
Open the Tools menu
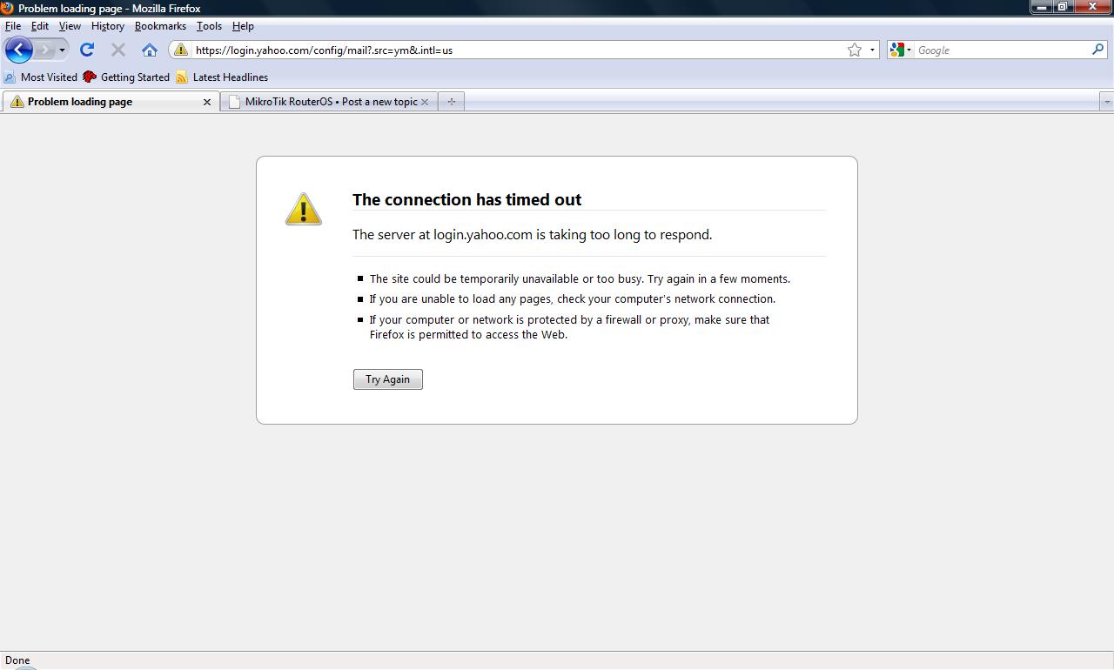(209, 26)
